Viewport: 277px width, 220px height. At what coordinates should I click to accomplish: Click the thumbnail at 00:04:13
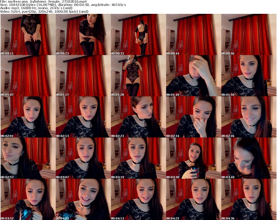[138, 199]
